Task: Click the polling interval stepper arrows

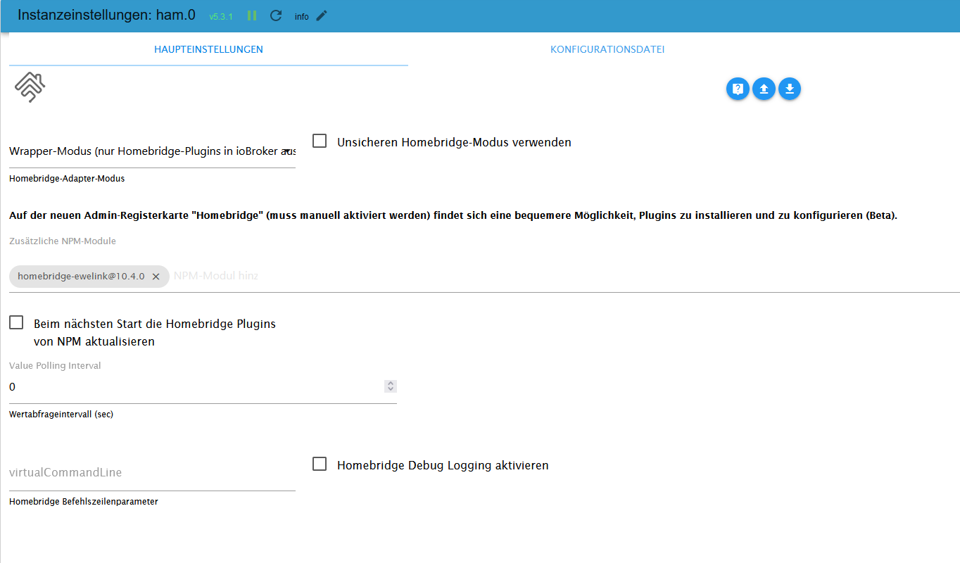Action: (x=391, y=386)
